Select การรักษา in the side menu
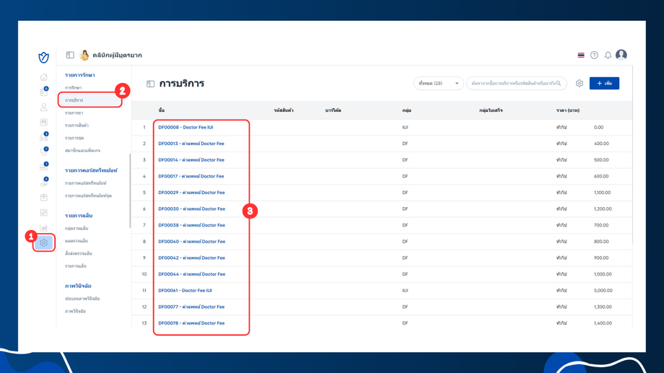 click(x=74, y=87)
